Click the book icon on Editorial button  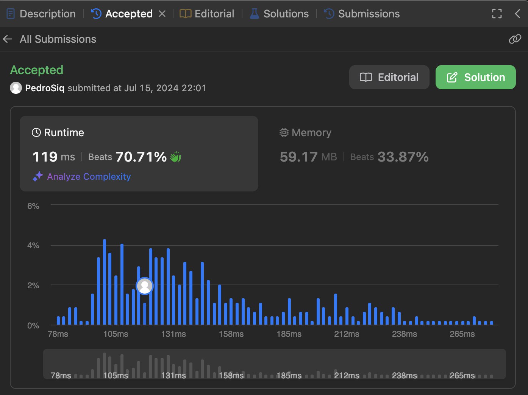(x=366, y=77)
